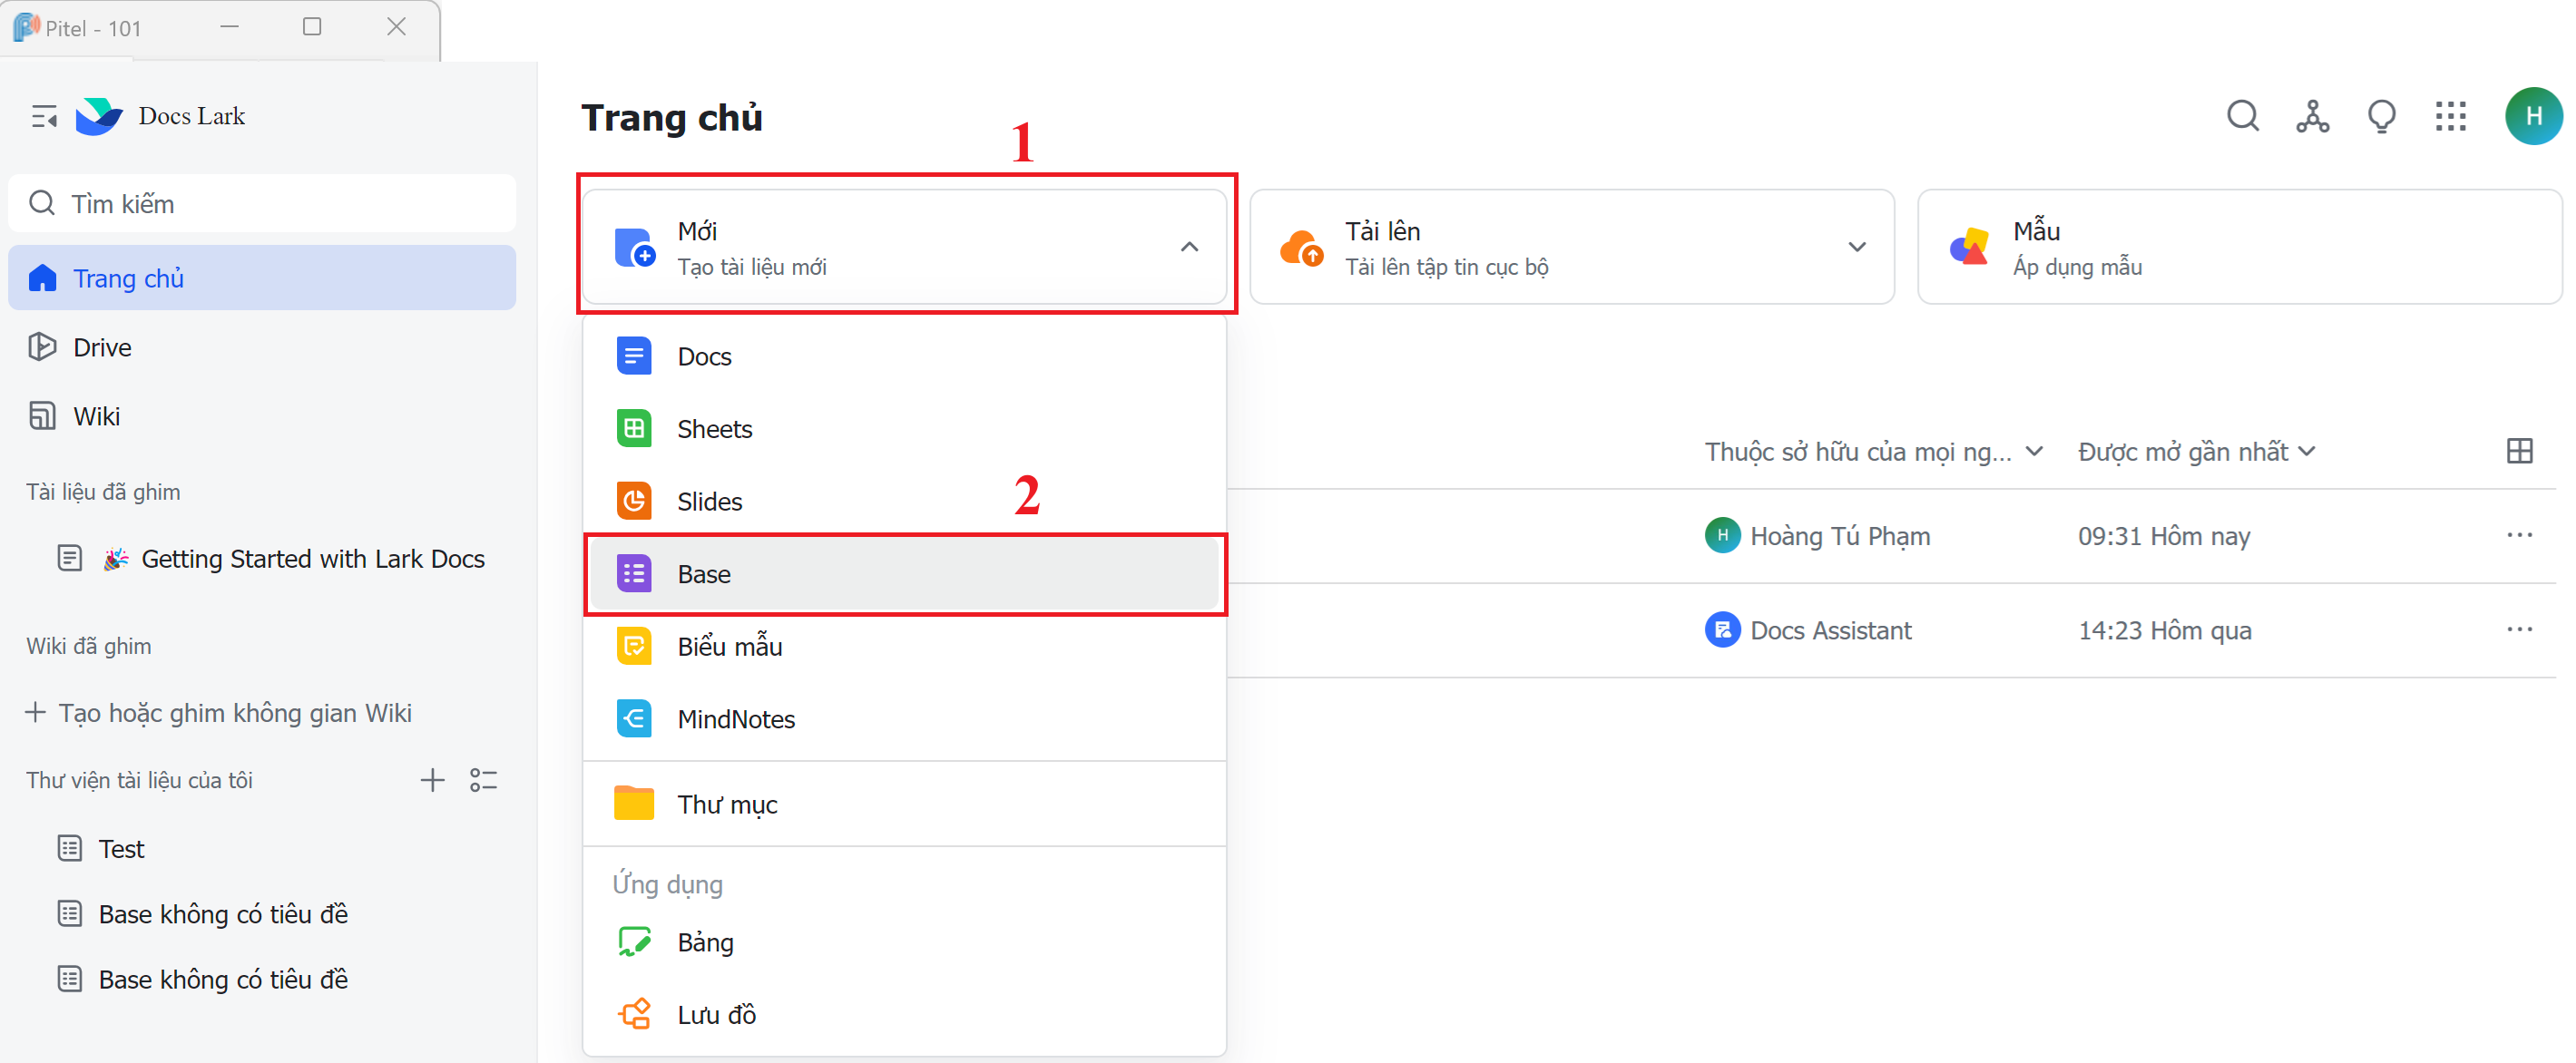Open the organization chart icon in the header

click(2312, 117)
